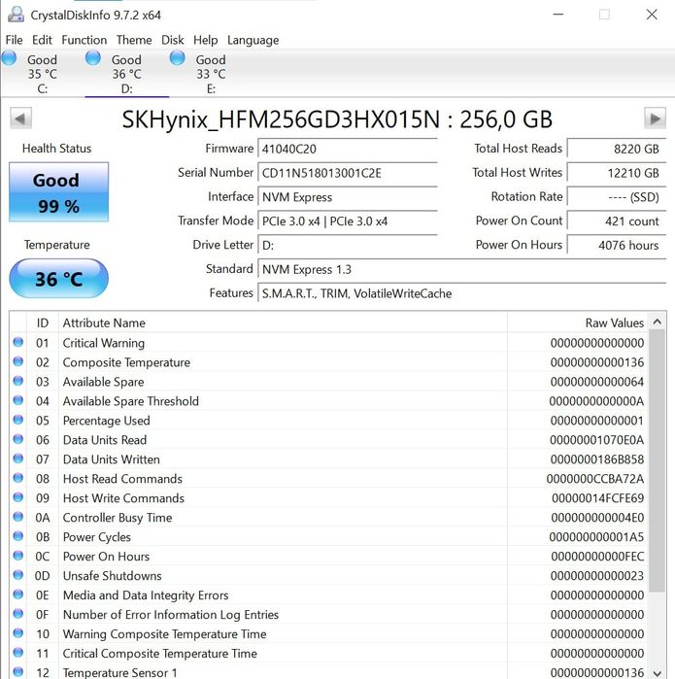Click the Power On Count value 421 count

point(617,221)
